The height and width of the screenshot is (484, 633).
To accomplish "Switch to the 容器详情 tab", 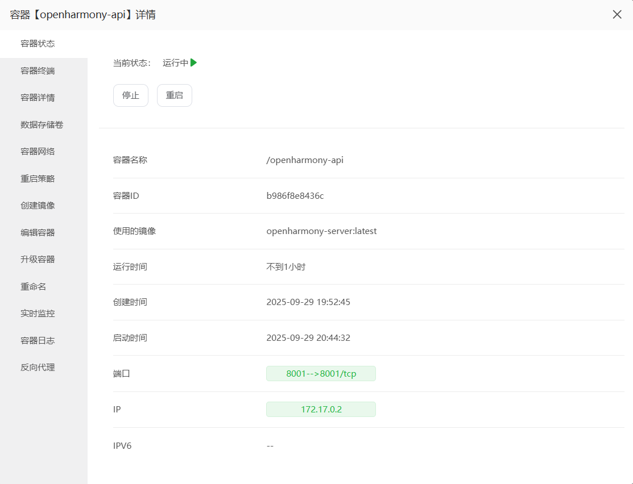I will pyautogui.click(x=38, y=98).
